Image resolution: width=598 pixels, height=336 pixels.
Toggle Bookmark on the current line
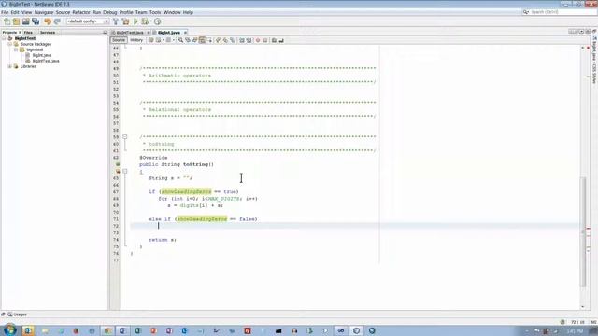click(x=233, y=40)
